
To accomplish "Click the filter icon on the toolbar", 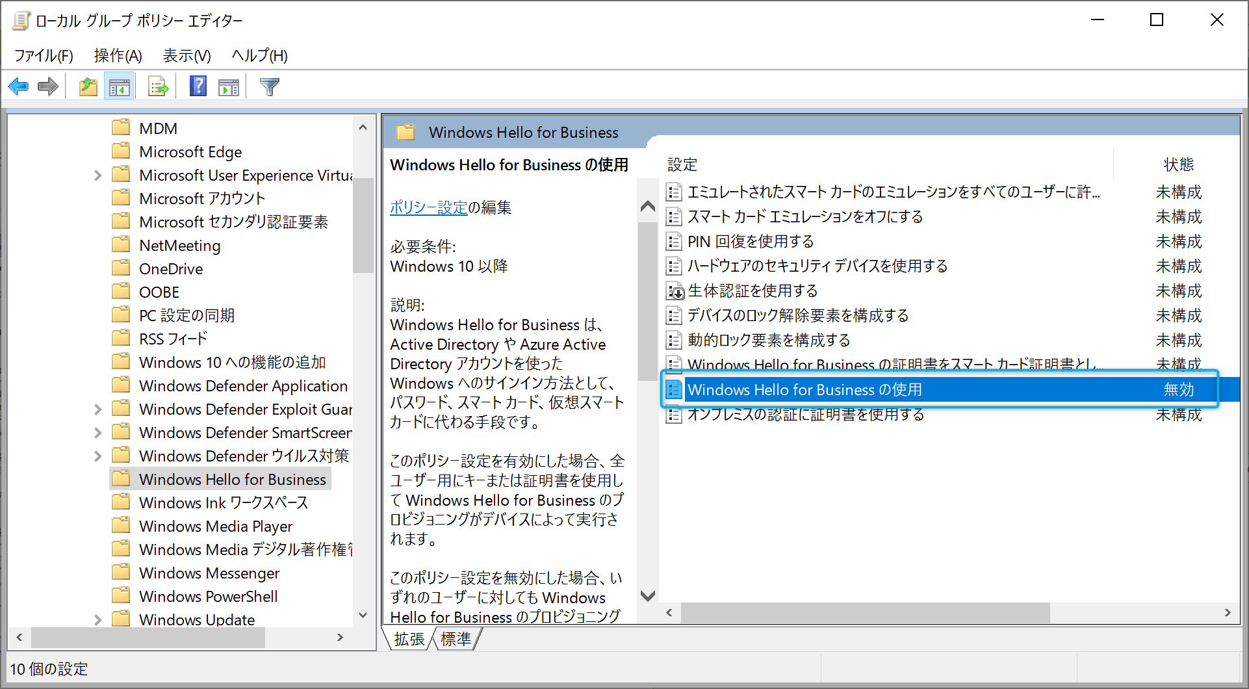I will pyautogui.click(x=270, y=86).
